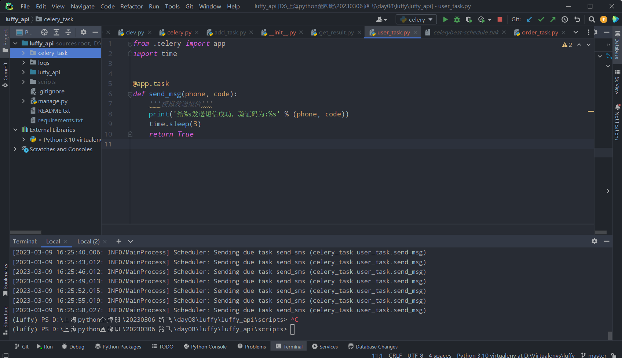Open terminal session options chevron

[131, 241]
